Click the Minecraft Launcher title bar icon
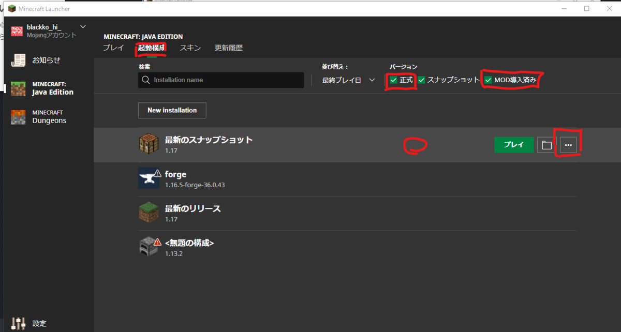This screenshot has width=621, height=332. pos(11,9)
